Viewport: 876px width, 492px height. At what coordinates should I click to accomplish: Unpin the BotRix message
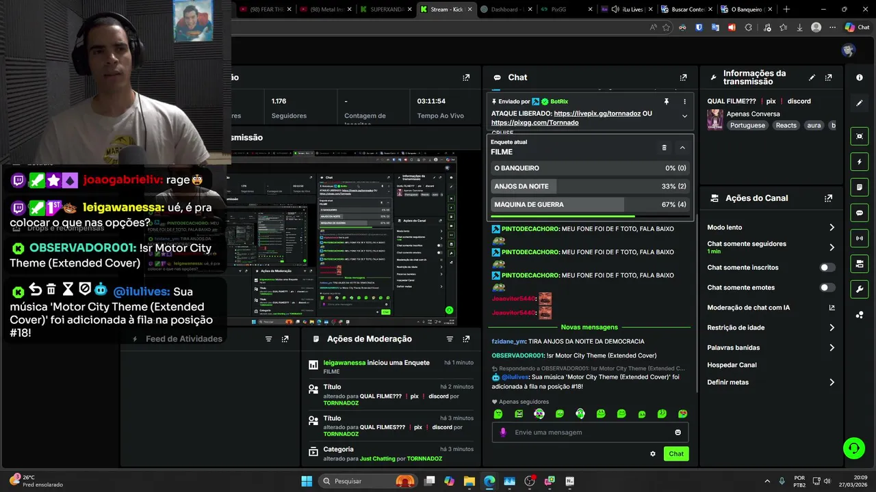pyautogui.click(x=667, y=101)
